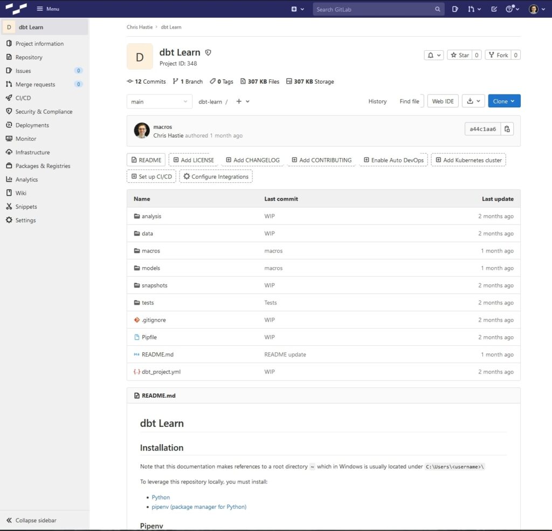The width and height of the screenshot is (552, 531).
Task: Open the main branch selector dropdown
Action: [159, 101]
